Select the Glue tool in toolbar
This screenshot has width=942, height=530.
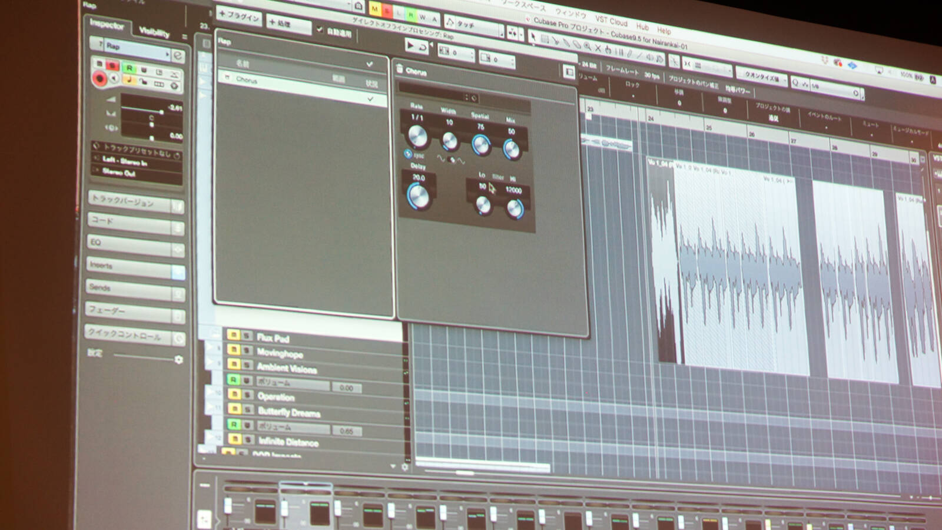[566, 43]
